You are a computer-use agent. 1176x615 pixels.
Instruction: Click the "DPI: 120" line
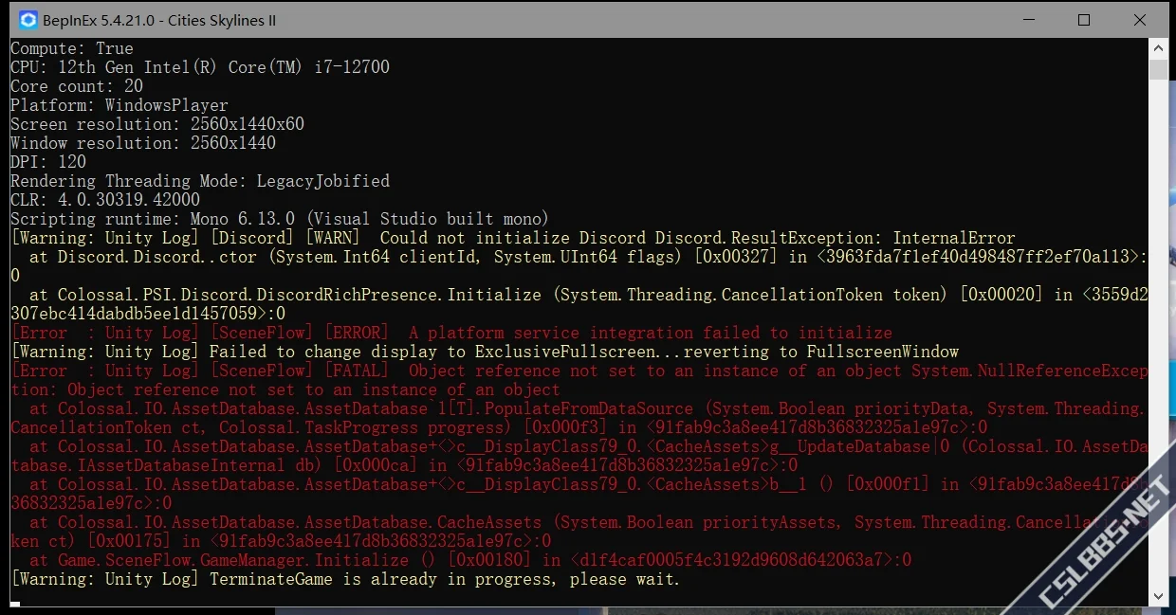(48, 162)
